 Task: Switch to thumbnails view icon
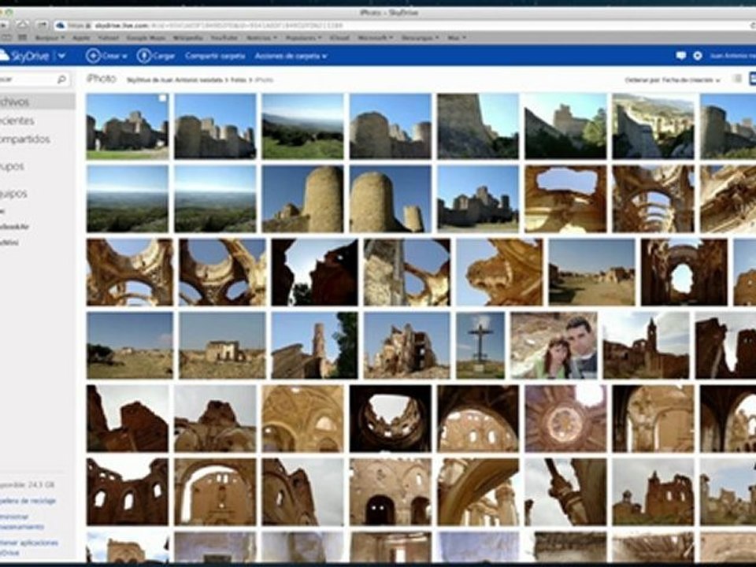(752, 79)
